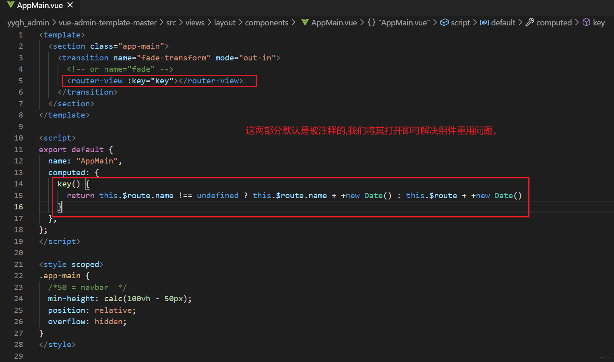Click closing transition tag
Viewport: 614px width, 362px height.
tap(87, 92)
